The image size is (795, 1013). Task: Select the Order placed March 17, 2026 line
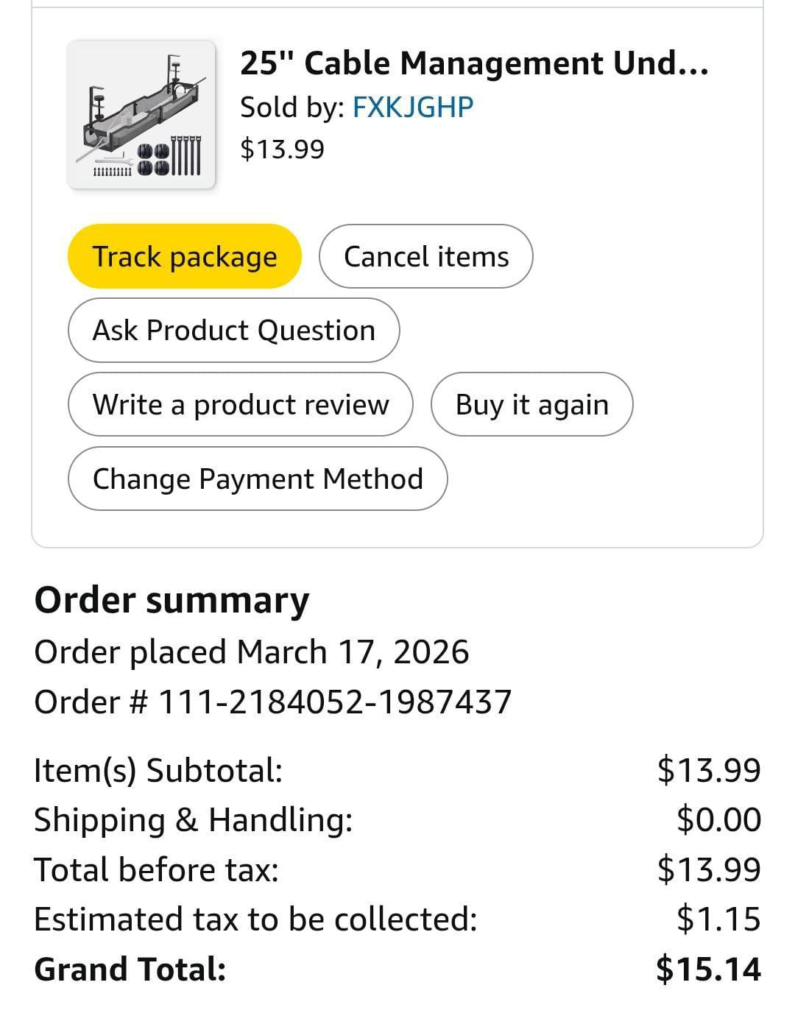252,652
